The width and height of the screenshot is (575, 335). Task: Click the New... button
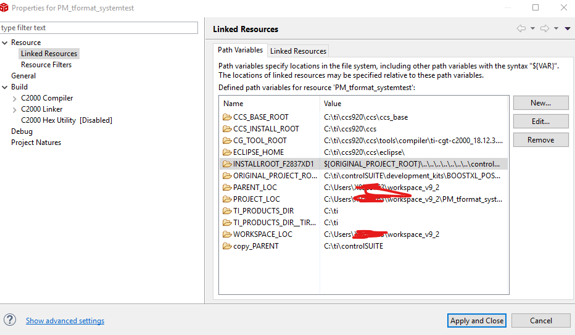tap(540, 103)
